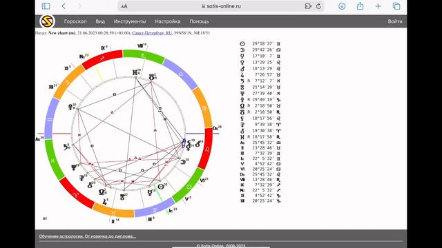Show all open tabs overview
Image resolution: width=442 pixels, height=248 pixels.
coord(396,6)
